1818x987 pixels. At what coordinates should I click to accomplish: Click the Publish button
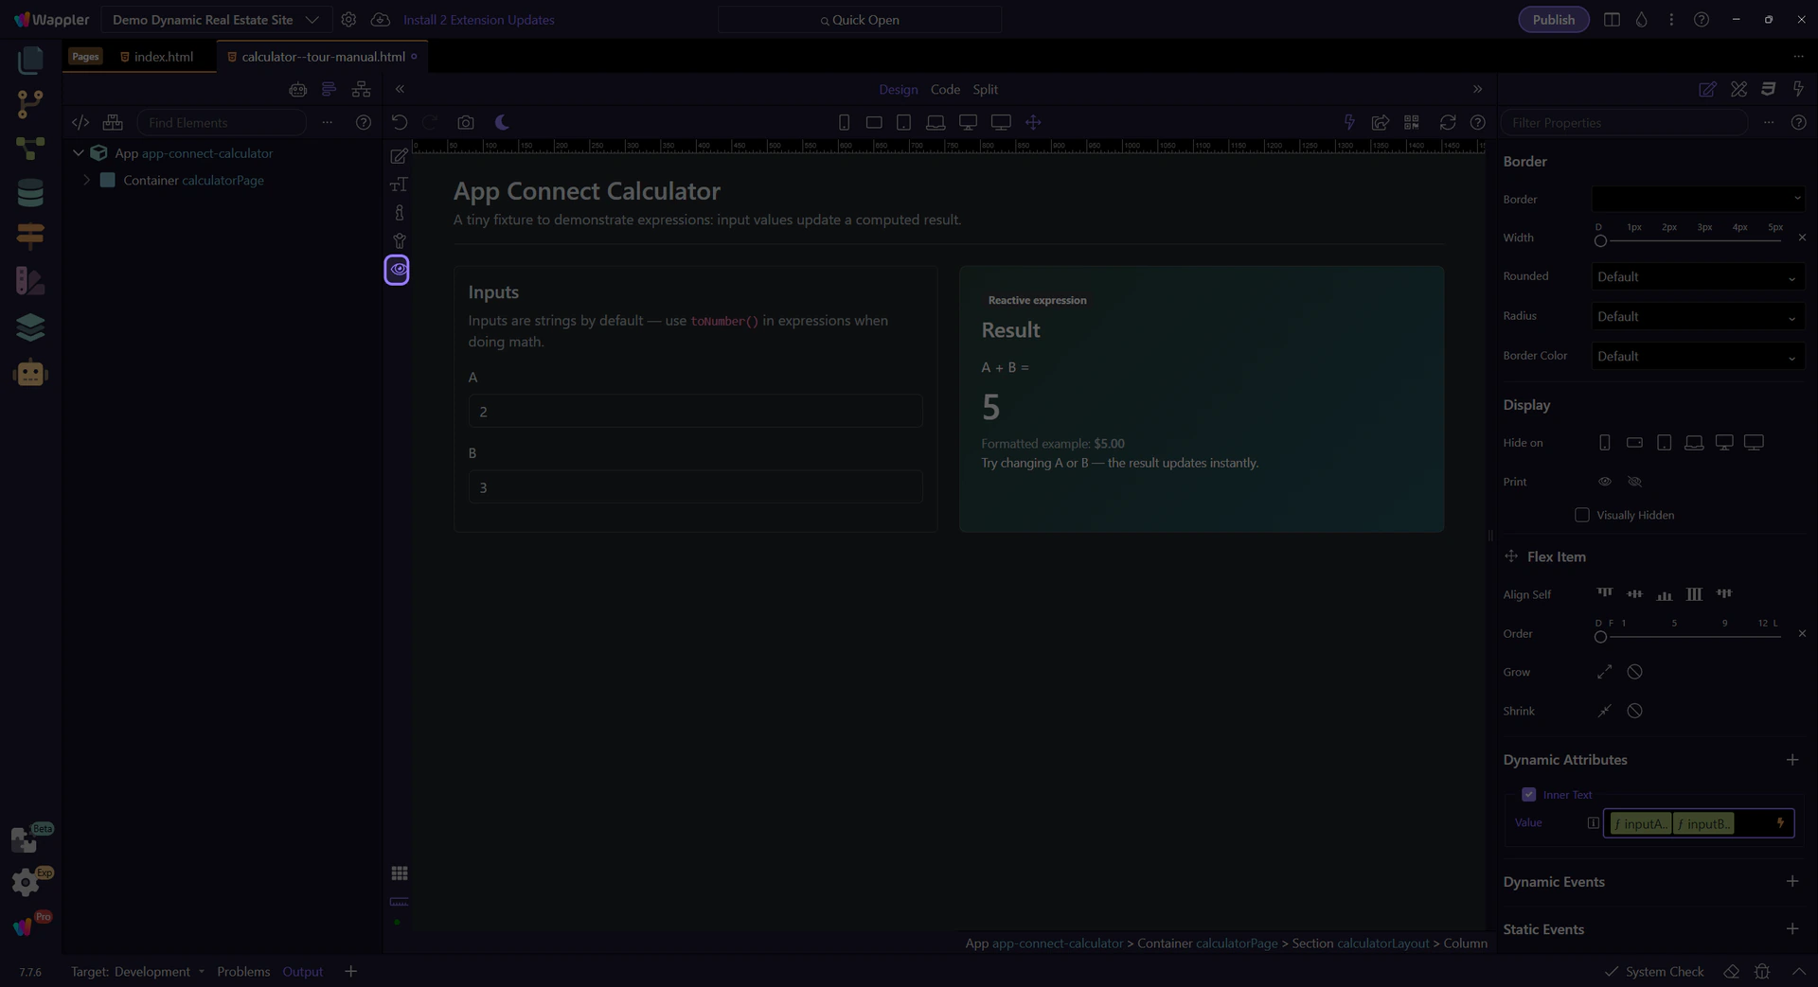click(x=1553, y=20)
